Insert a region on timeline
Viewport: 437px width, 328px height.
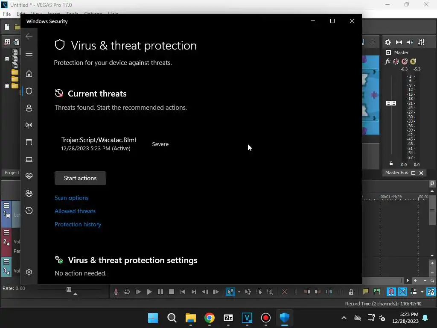377,292
